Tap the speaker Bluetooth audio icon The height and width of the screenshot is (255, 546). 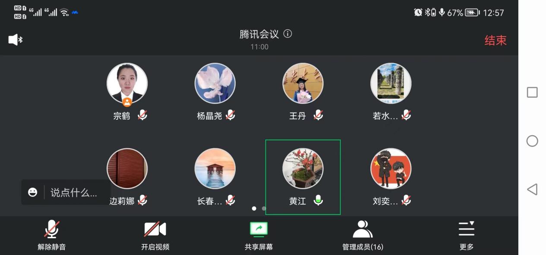pos(16,40)
